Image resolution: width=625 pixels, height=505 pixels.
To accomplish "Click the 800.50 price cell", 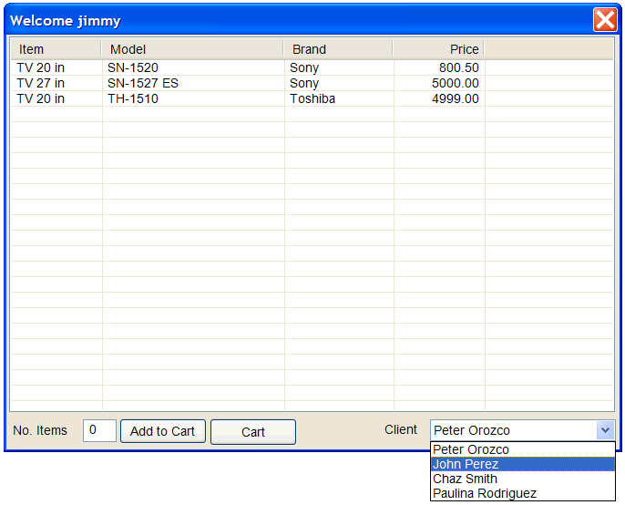I will [439, 67].
